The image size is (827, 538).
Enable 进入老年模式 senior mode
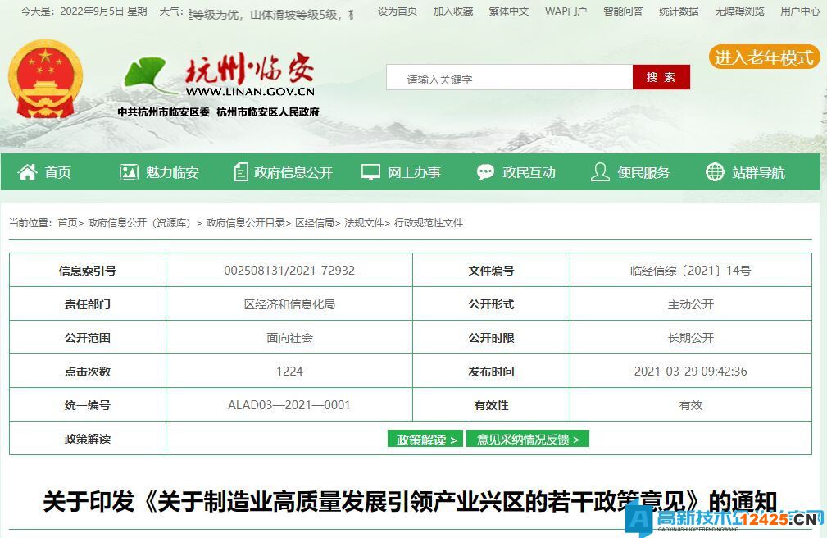[764, 57]
